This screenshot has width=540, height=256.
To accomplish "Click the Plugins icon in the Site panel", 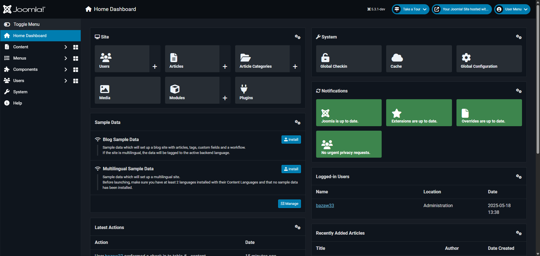I will [x=244, y=89].
